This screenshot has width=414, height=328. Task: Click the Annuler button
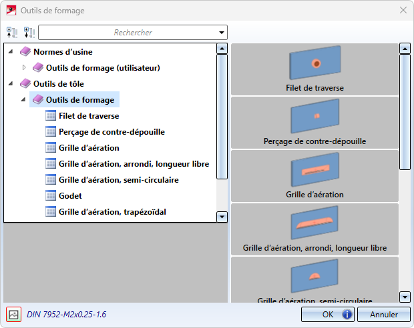click(x=383, y=314)
